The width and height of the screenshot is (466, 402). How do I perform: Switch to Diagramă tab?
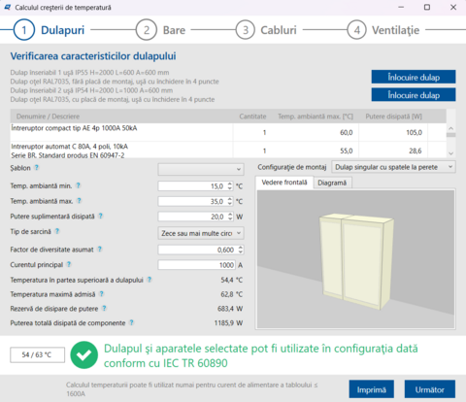[332, 183]
